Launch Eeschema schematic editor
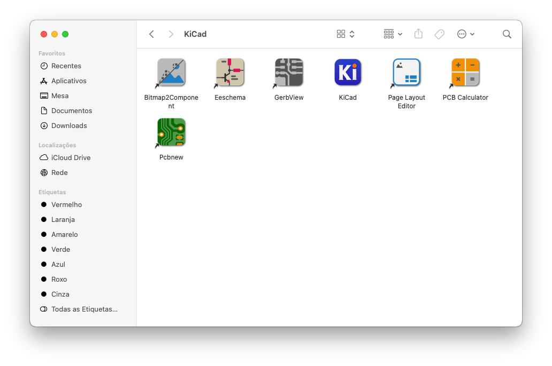This screenshot has width=552, height=366. 230,72
